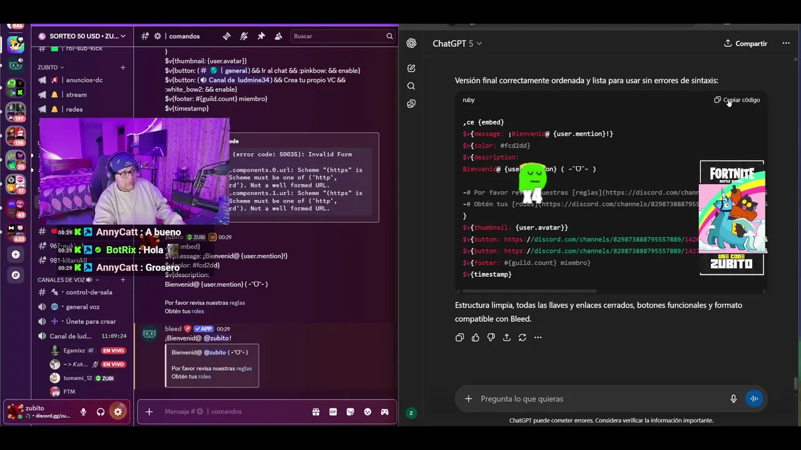801x450 pixels.
Task: Collapse the ZUBITO channel category
Action: 51,67
